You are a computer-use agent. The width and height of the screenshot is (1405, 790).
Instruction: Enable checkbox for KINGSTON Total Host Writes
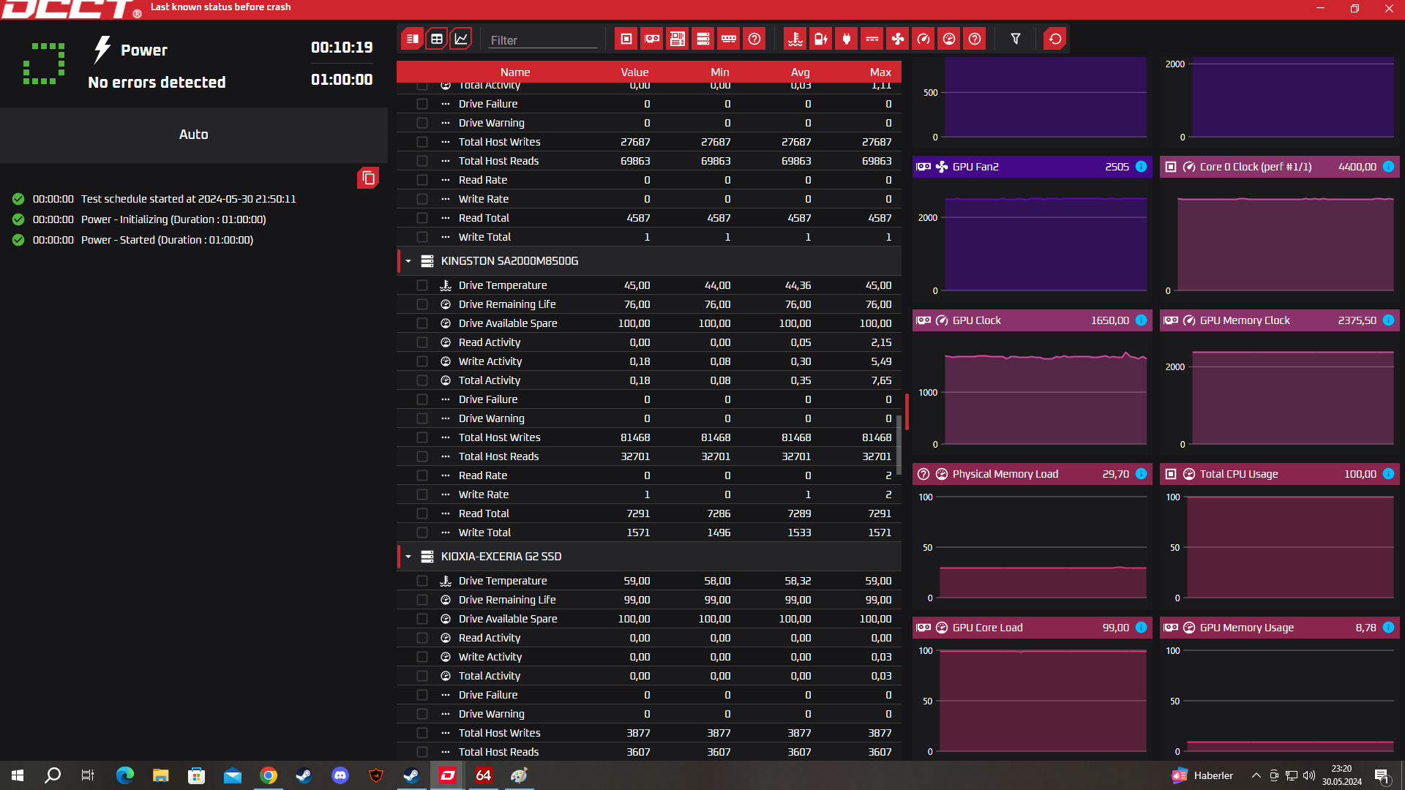[x=422, y=437]
